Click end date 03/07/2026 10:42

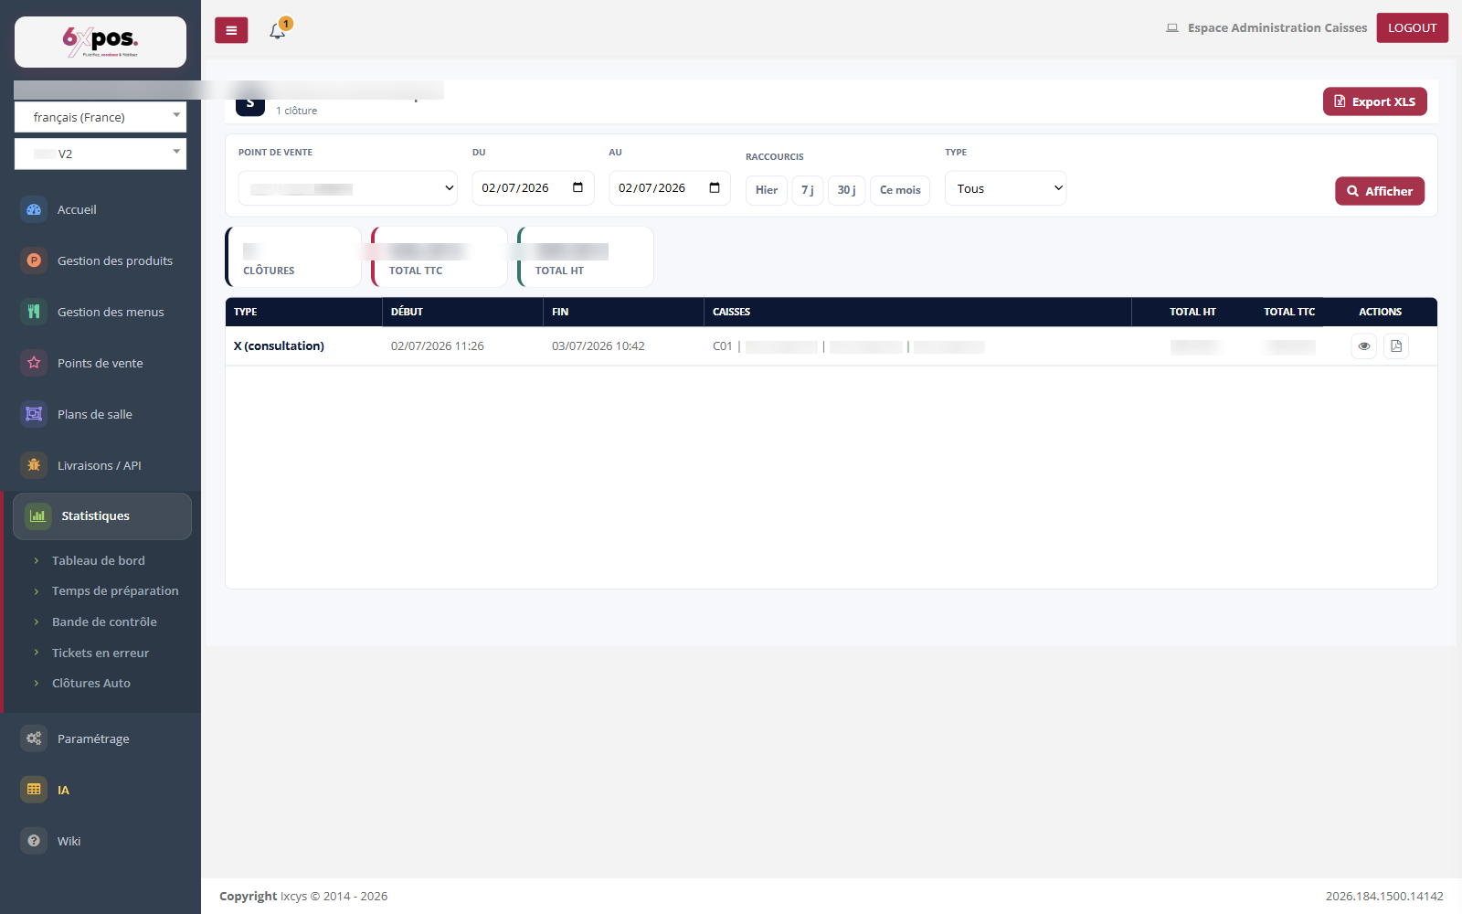pyautogui.click(x=599, y=346)
